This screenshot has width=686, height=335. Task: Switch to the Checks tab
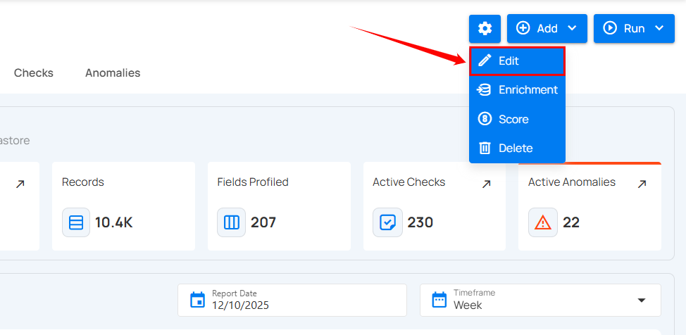tap(34, 73)
